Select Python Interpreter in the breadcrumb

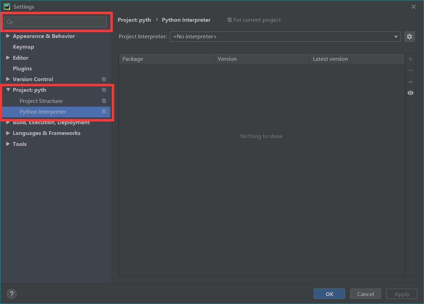pos(186,20)
